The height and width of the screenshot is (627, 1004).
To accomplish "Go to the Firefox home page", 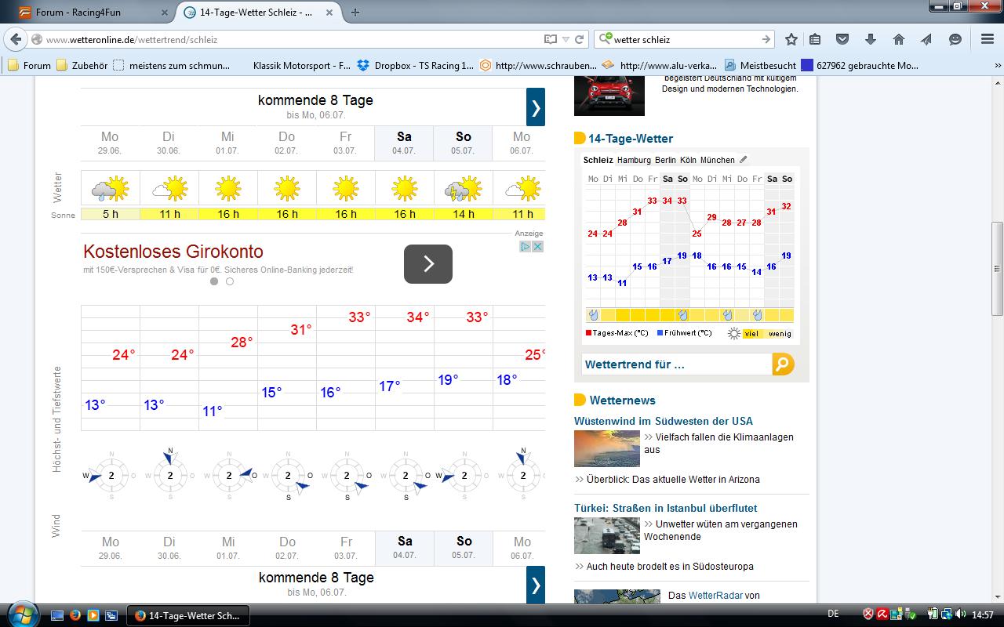I will click(x=899, y=39).
